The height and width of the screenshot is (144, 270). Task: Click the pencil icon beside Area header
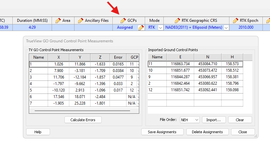(58, 21)
